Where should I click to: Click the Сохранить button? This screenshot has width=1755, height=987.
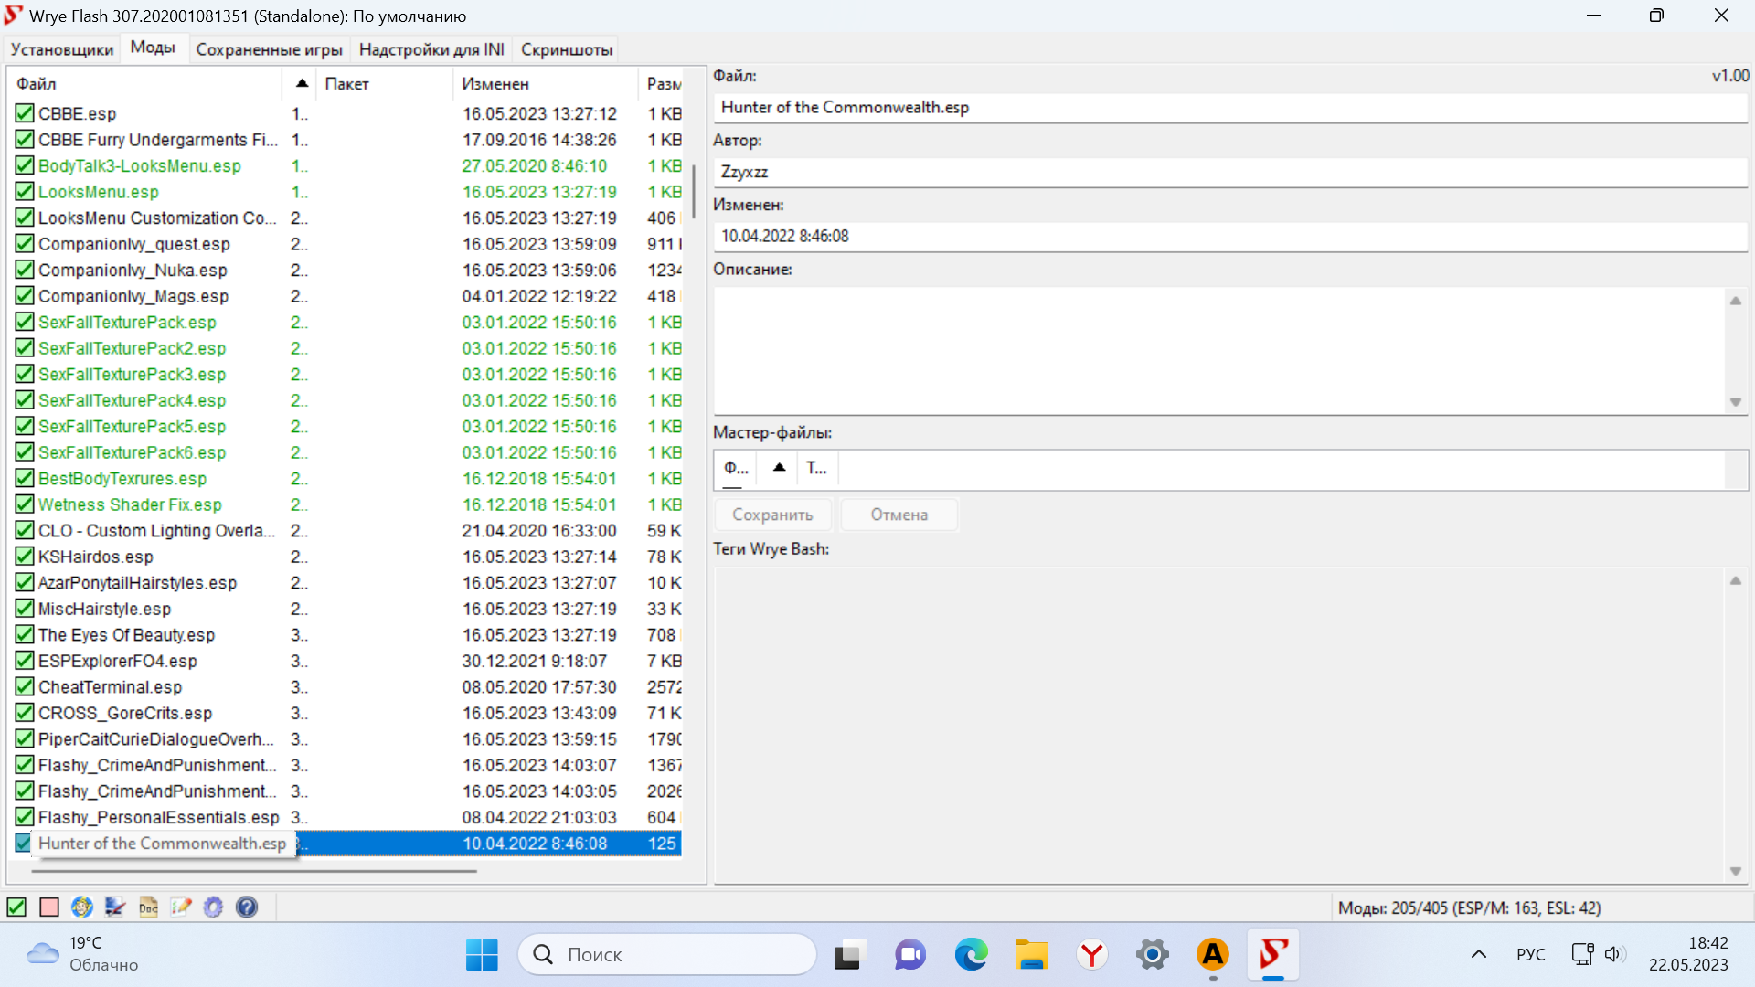coord(771,515)
